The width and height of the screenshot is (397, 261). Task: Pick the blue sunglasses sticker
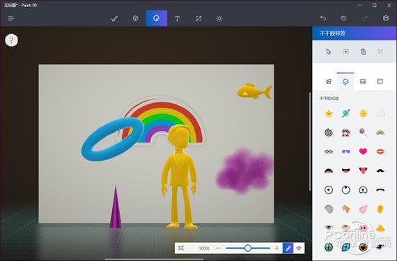[x=346, y=152]
